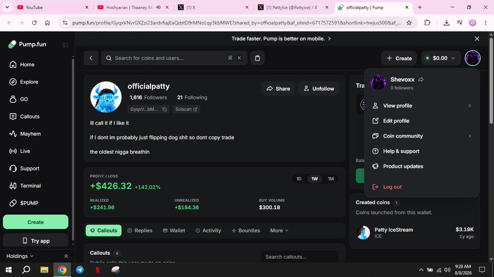Screen dimensions: 494x277
Task: Open Home in the sidebar
Action: tap(22, 64)
